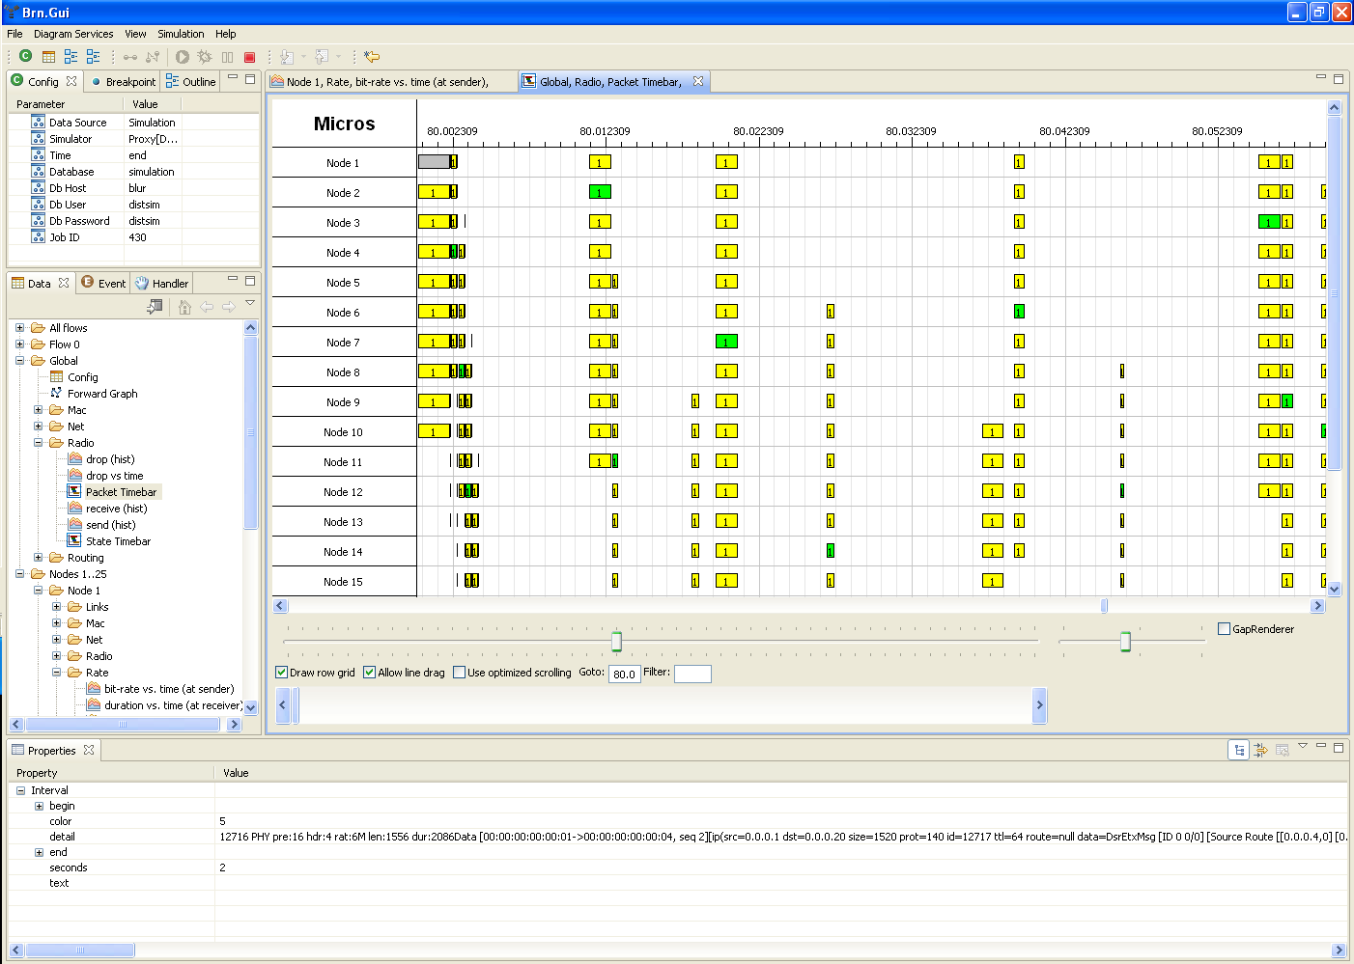Click the home icon in Data panel
This screenshot has height=964, width=1354.
point(184,307)
